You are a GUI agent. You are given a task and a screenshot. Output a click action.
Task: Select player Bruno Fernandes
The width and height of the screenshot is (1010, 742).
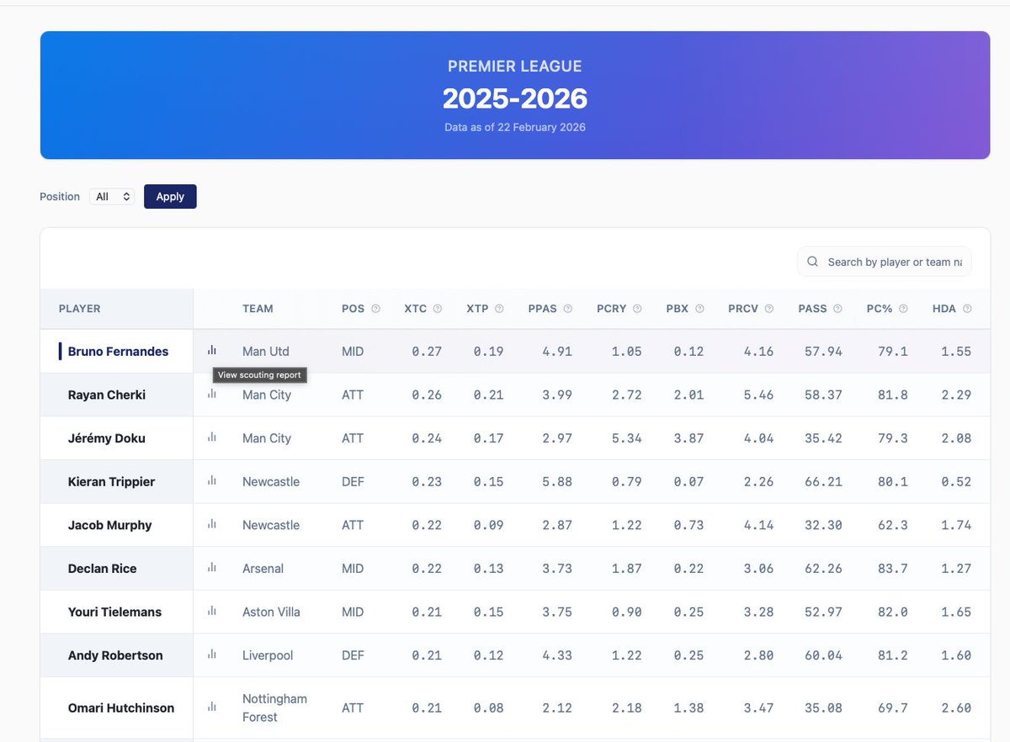(118, 351)
